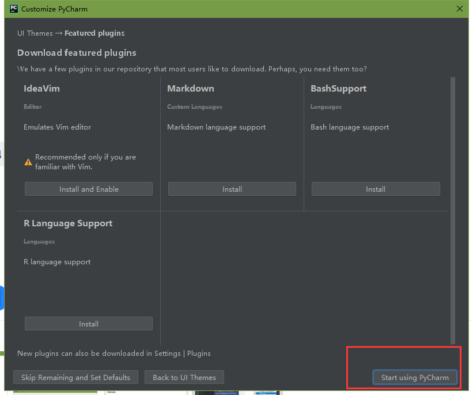Go Back to UI Themes
Screen dimensions: 473x395
tap(184, 378)
